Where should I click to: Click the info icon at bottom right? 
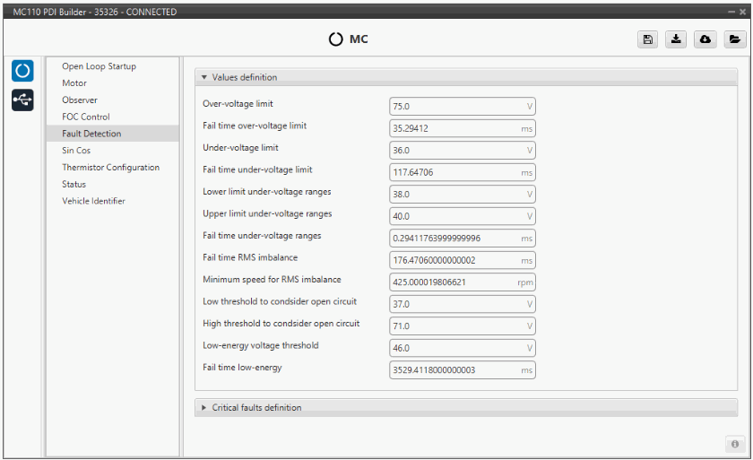733,444
